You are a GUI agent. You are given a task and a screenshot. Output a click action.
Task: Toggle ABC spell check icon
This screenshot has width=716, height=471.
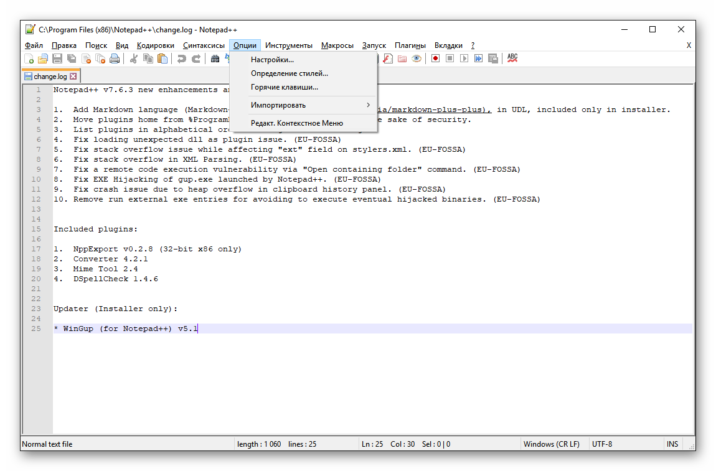click(x=512, y=58)
